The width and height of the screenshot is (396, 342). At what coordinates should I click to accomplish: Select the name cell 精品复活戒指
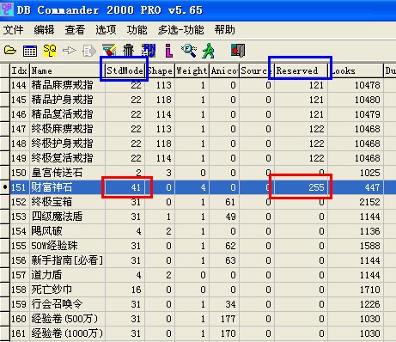click(x=67, y=114)
